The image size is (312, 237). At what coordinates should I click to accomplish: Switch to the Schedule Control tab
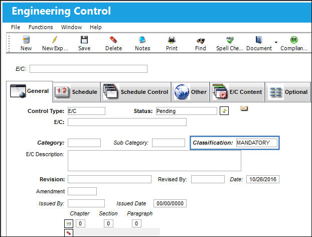point(136,92)
